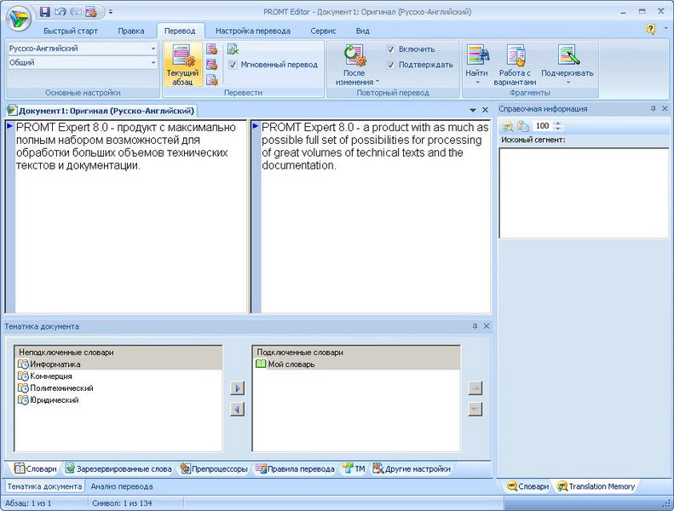This screenshot has width=674, height=511.
Task: Click the Текущий абзац translate icon
Action: pos(182,58)
